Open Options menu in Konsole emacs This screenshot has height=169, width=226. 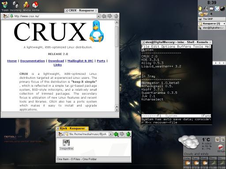168,47
